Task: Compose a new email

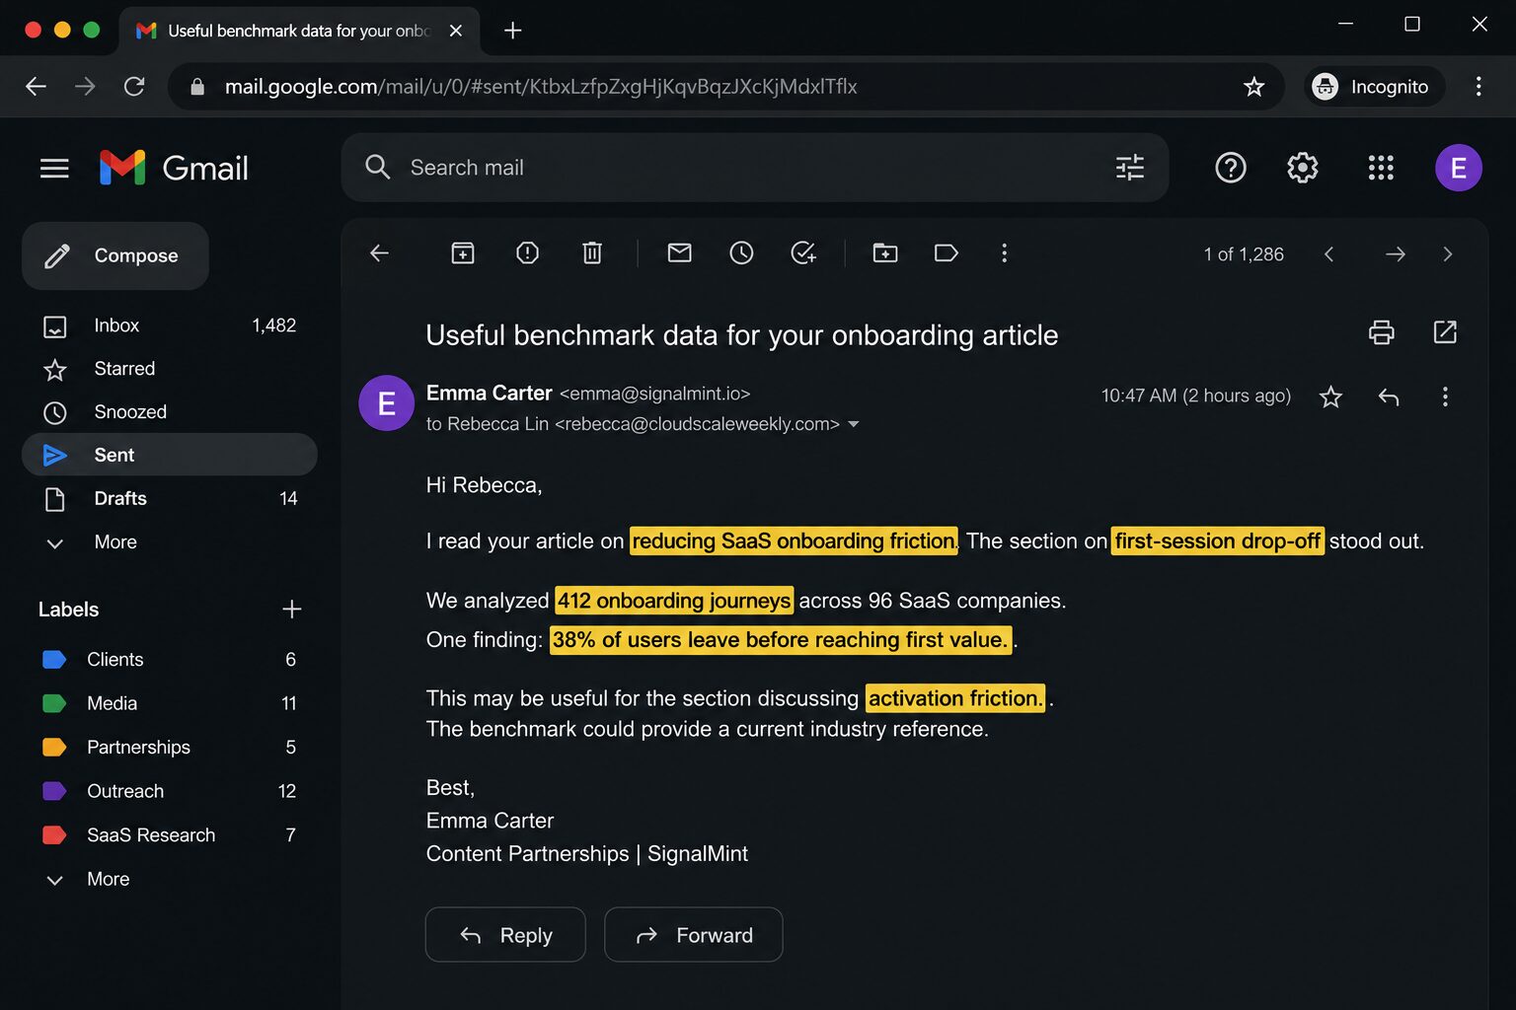Action: [x=114, y=255]
